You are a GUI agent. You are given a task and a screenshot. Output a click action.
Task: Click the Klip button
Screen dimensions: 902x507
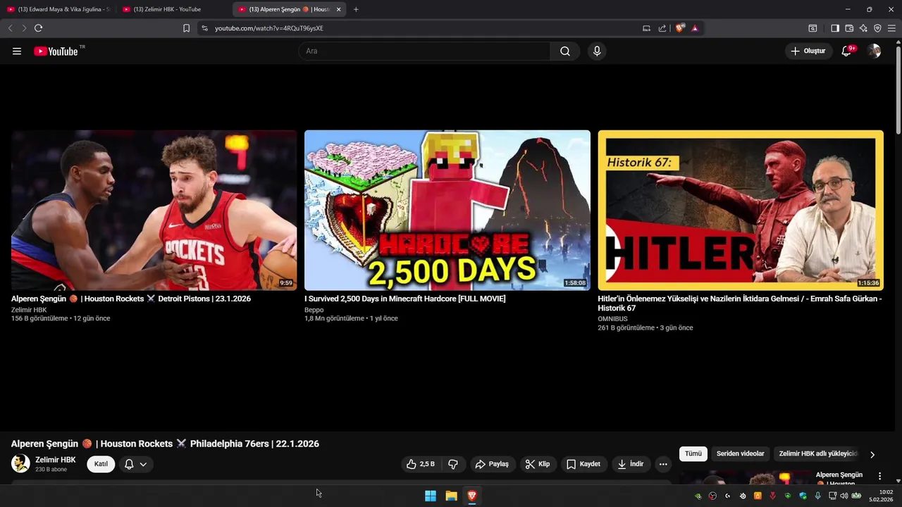point(538,464)
